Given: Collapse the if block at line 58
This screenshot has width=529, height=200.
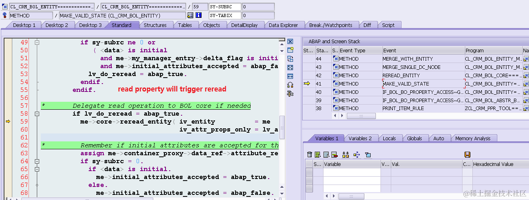Looking at the screenshot, I should tap(37, 114).
